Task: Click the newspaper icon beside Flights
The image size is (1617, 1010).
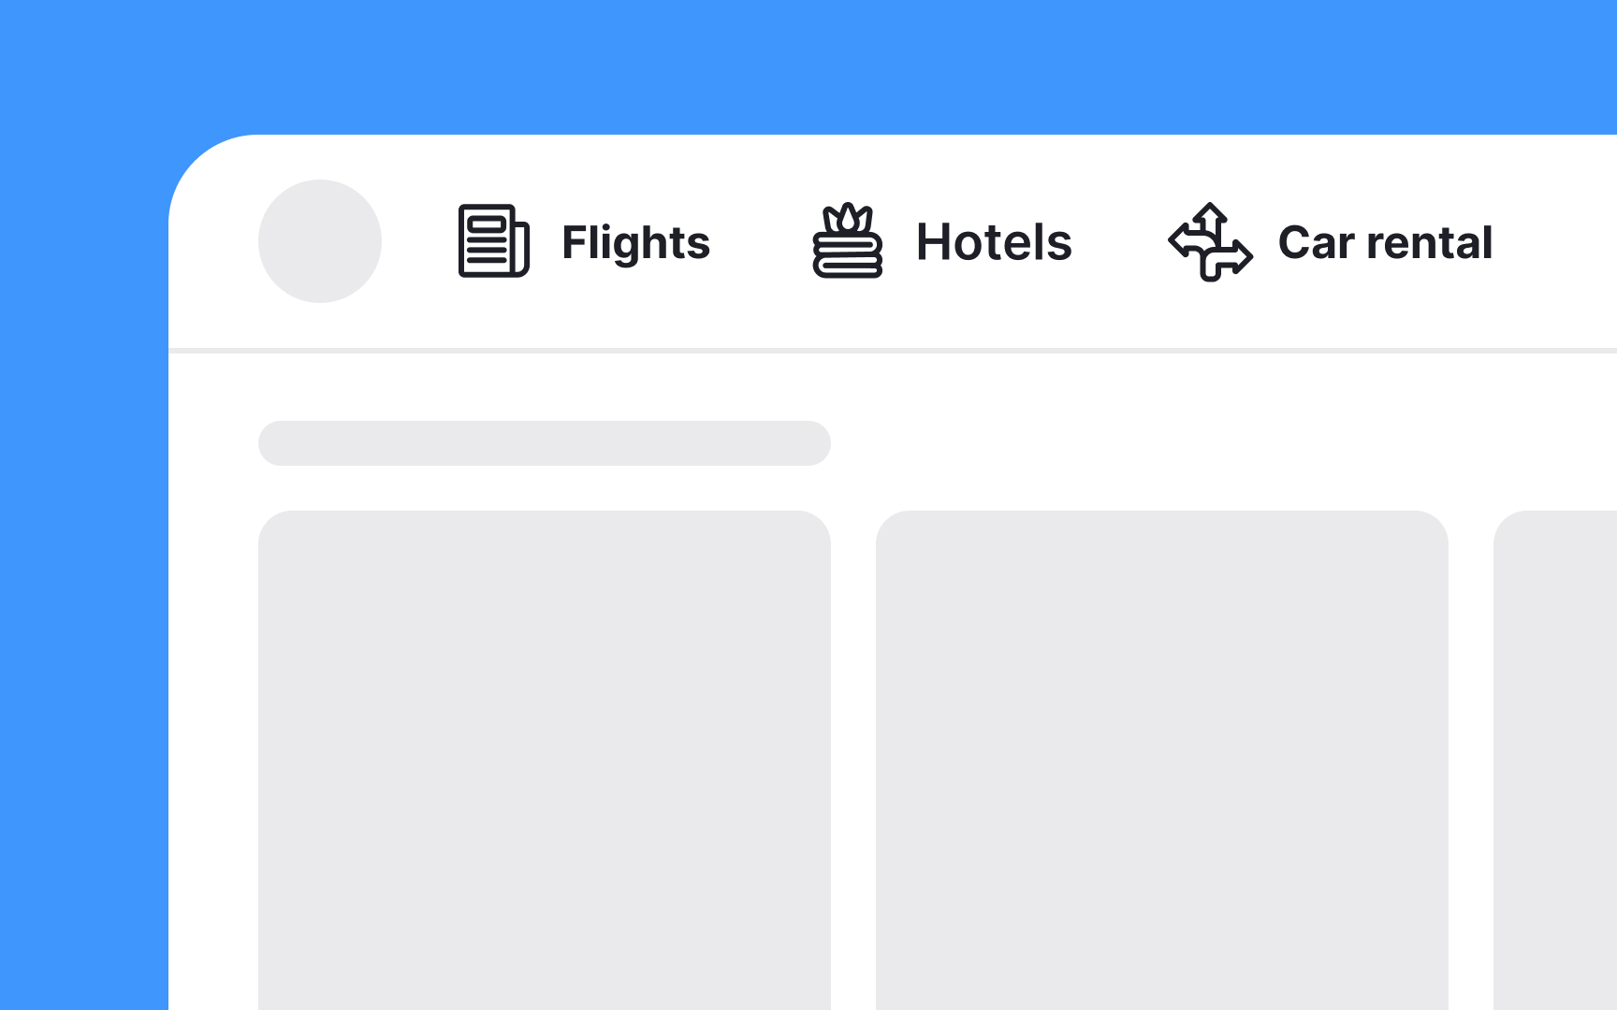Action: coord(494,241)
